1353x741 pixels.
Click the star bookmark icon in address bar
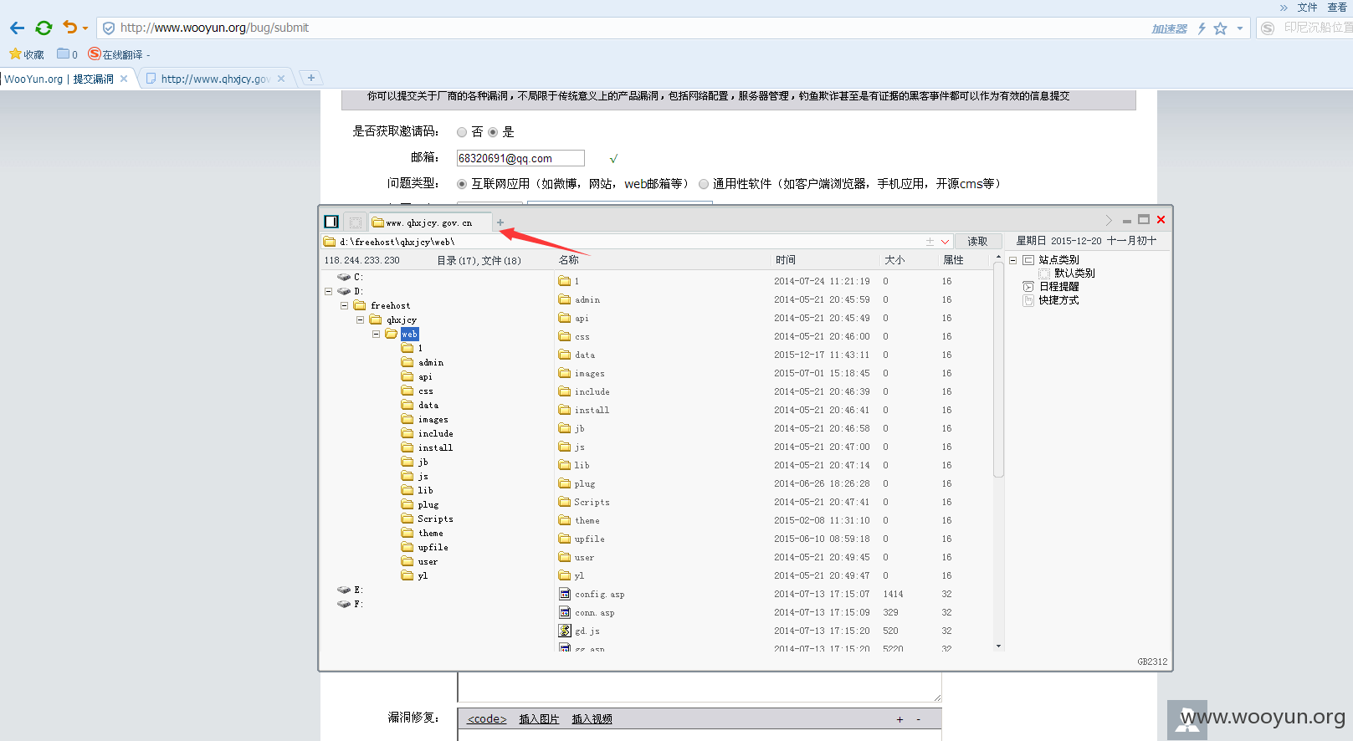(x=1221, y=28)
